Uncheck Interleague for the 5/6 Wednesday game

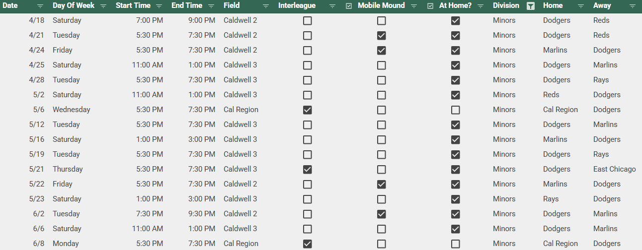[x=308, y=110]
